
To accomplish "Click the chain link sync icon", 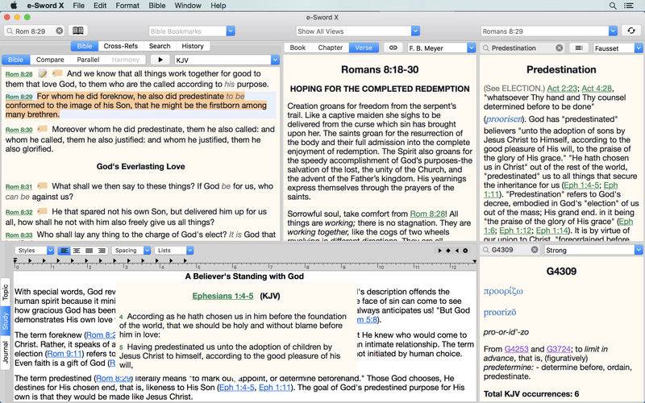I will (393, 48).
